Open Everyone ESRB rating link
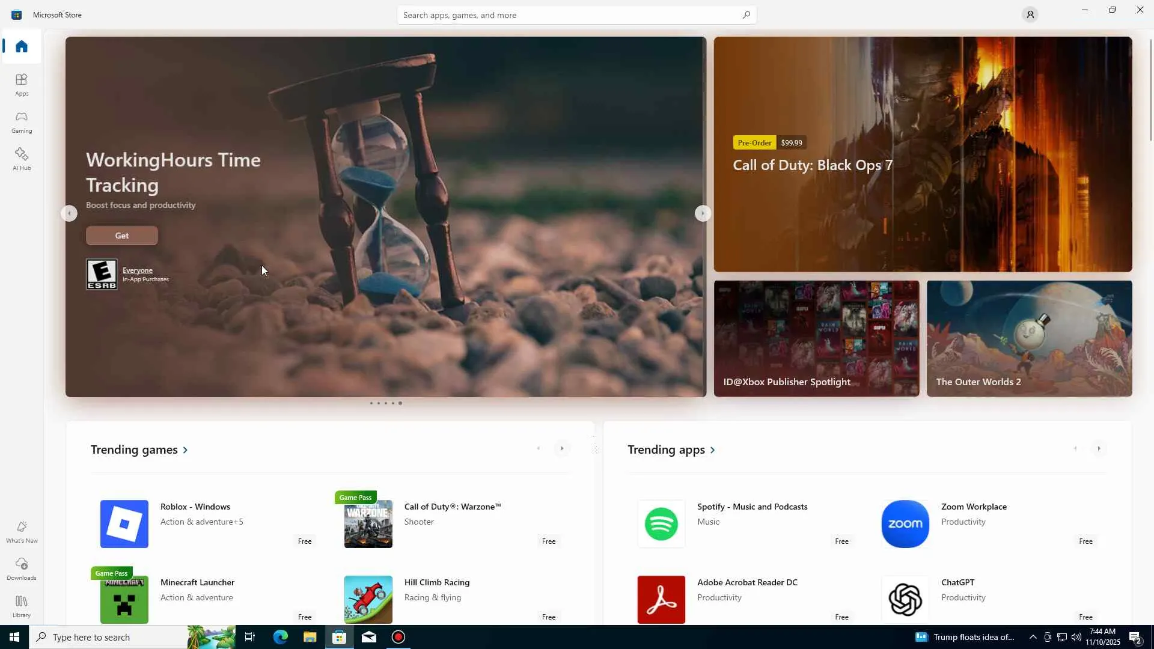The image size is (1154, 649). [137, 270]
